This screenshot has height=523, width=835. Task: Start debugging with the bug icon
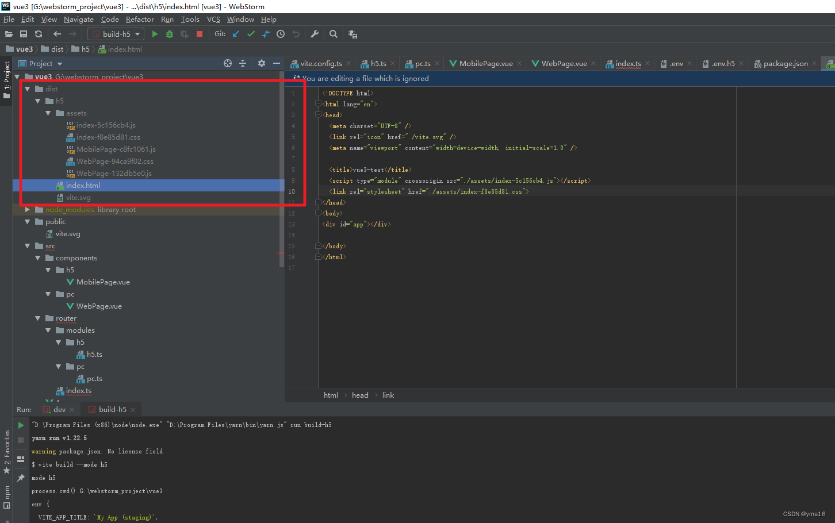point(170,34)
